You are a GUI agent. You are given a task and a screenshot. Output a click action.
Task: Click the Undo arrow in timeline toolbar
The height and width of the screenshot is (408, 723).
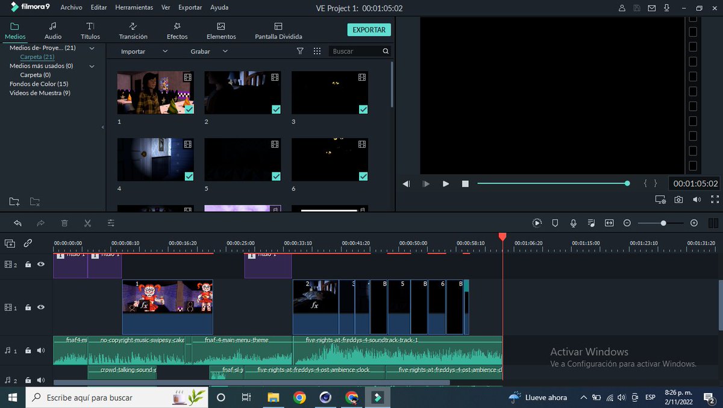coord(17,223)
